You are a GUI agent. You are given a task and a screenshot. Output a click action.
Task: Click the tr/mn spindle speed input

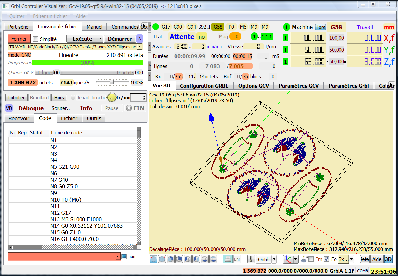tap(138, 97)
